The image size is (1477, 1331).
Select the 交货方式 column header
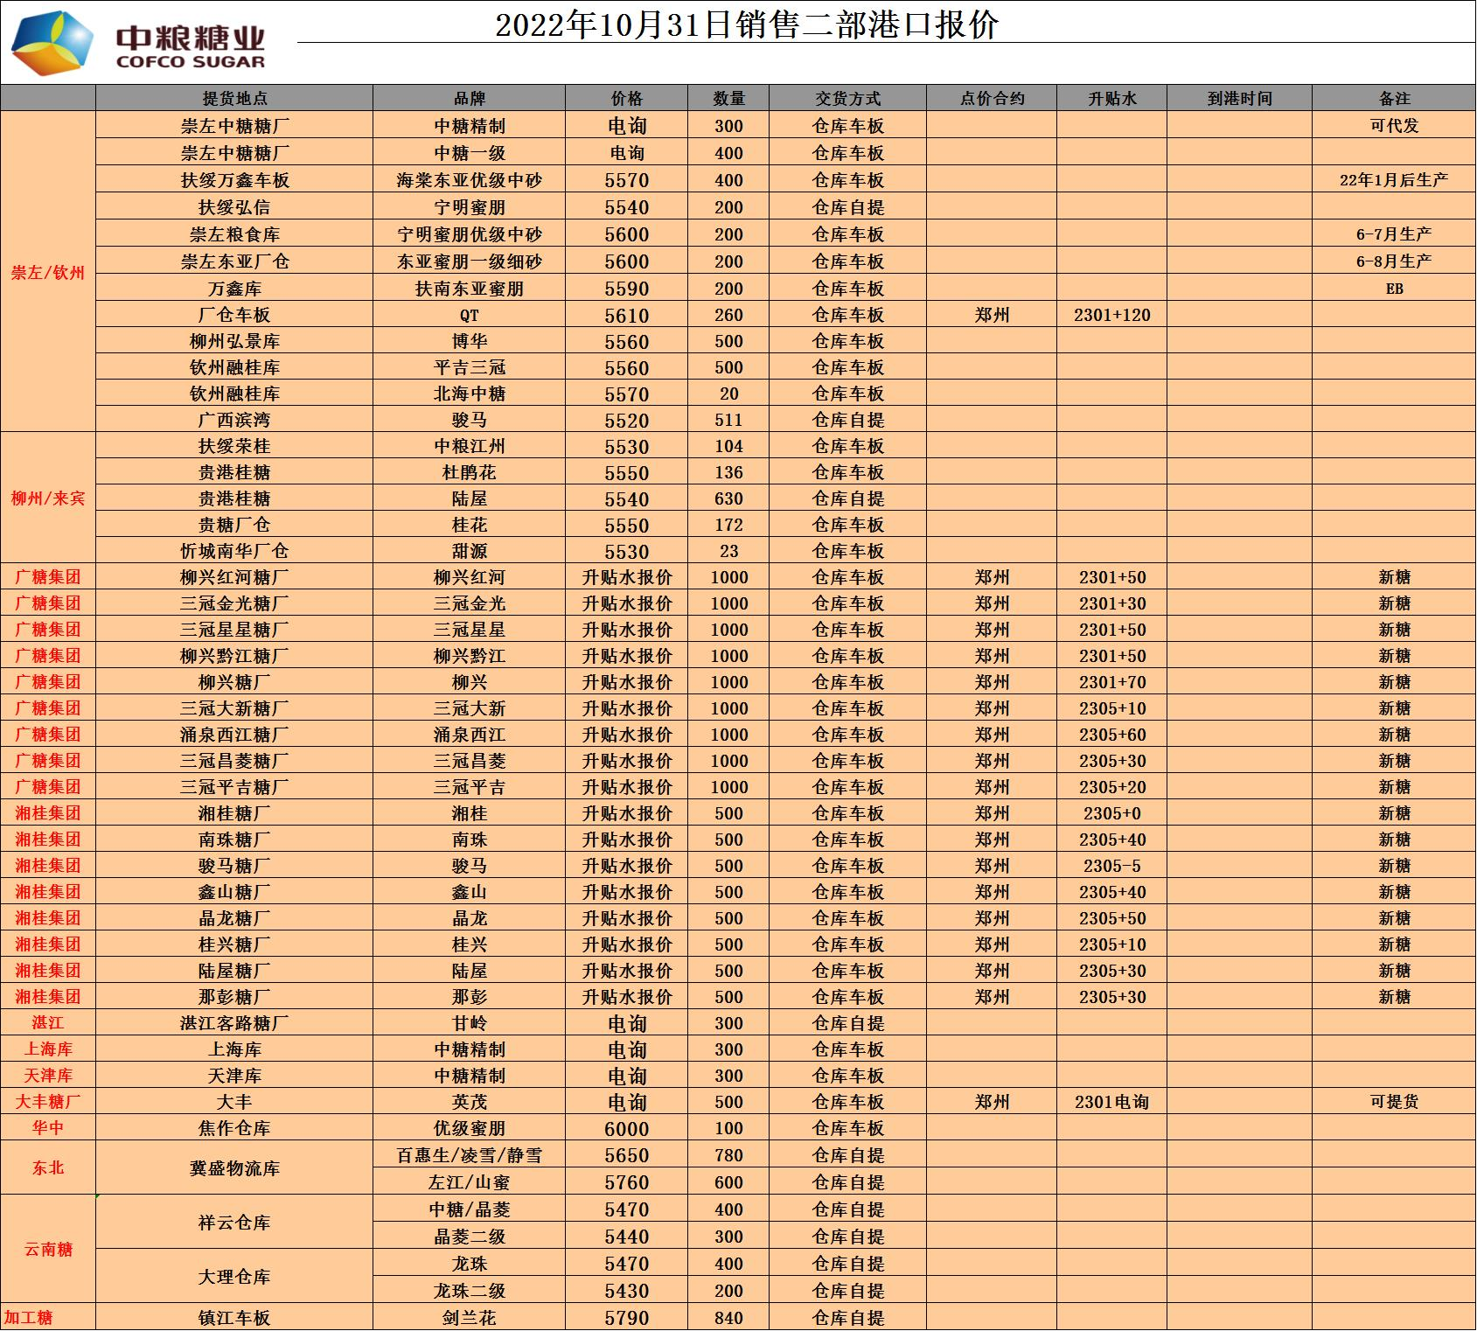pos(847,99)
